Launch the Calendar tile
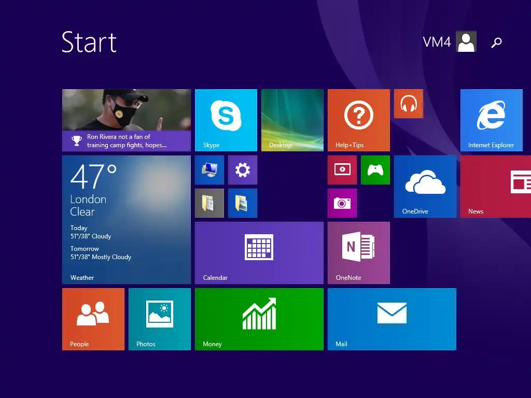This screenshot has height=398, width=531. [x=259, y=253]
